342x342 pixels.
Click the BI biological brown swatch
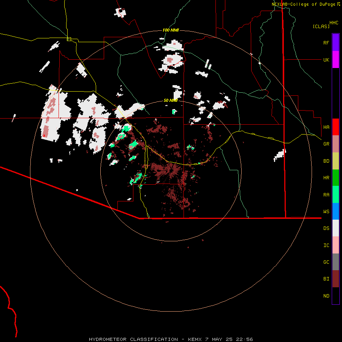pyautogui.click(x=336, y=279)
